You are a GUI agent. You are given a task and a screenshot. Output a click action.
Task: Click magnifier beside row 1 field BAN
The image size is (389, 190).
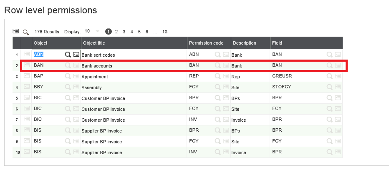(330, 55)
